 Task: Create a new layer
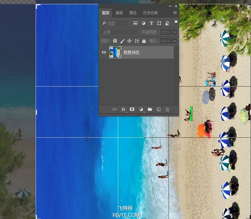tap(159, 109)
